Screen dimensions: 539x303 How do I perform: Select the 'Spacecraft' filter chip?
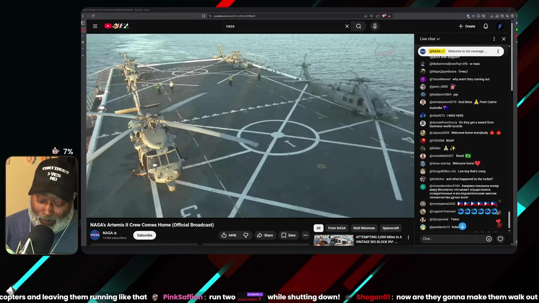click(391, 228)
